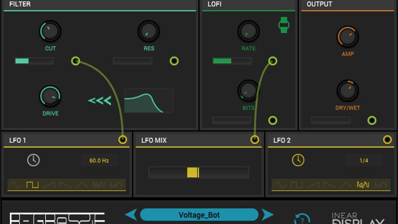Select noise waveform for LFO 2

pos(381,185)
